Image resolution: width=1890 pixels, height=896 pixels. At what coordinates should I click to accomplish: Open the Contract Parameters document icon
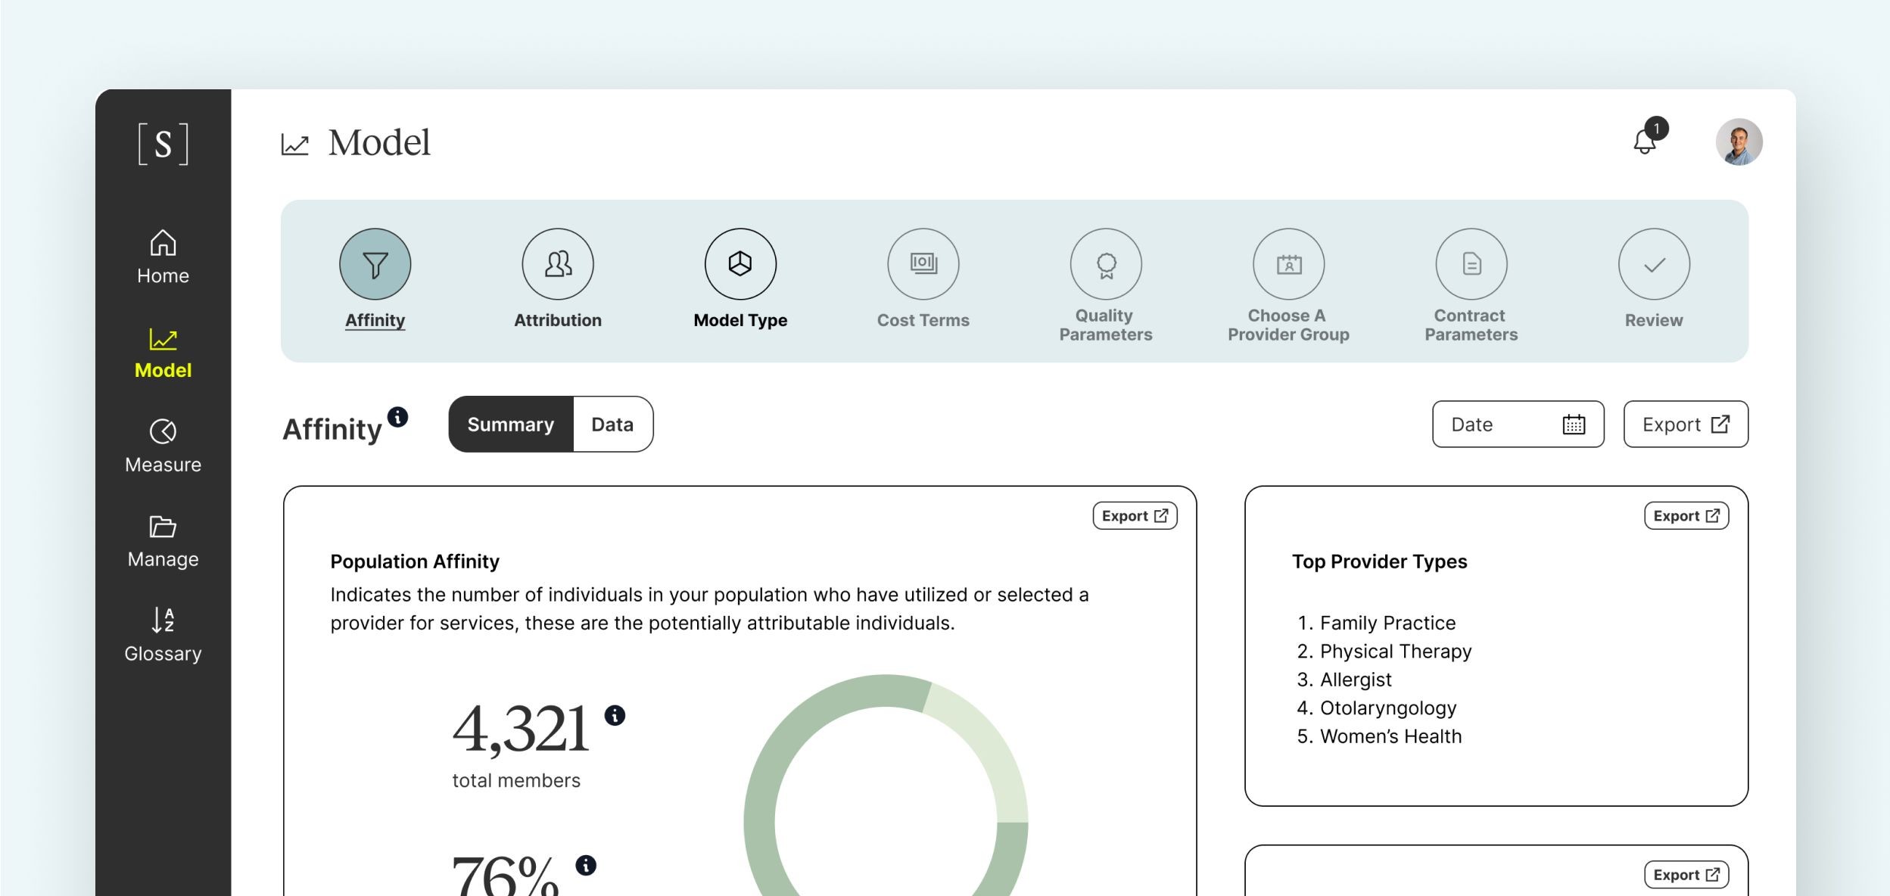click(1471, 264)
